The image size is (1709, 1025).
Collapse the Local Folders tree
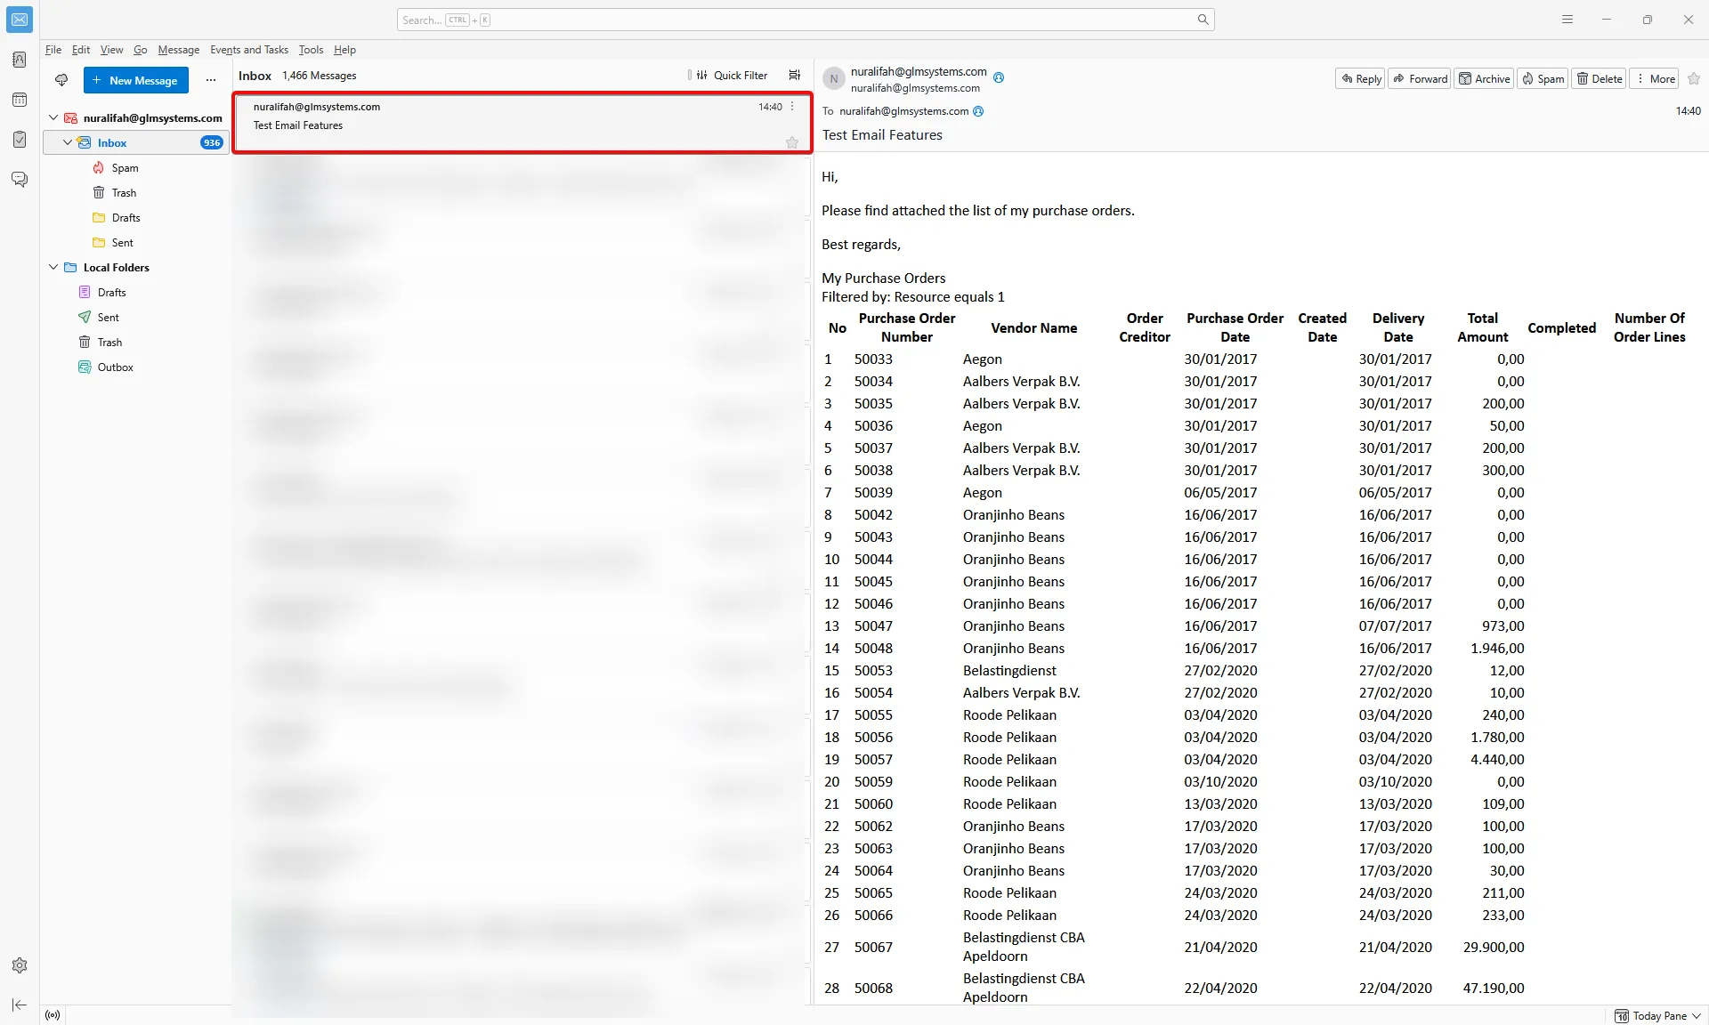53,267
